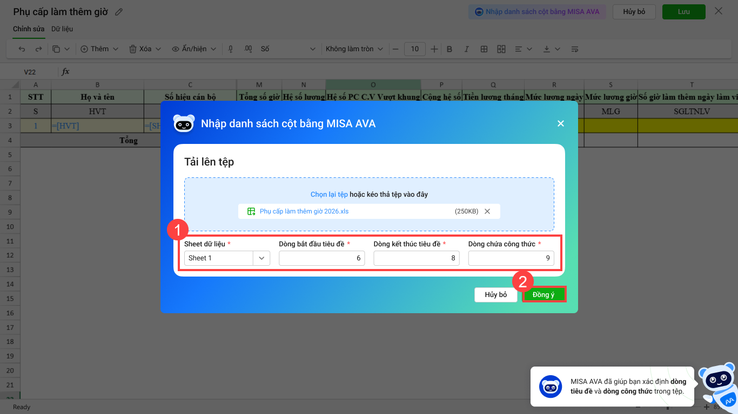Screen dimensions: 738x414
Task: Expand the Không làm tròn rounding dropdown
Action: tap(354, 49)
